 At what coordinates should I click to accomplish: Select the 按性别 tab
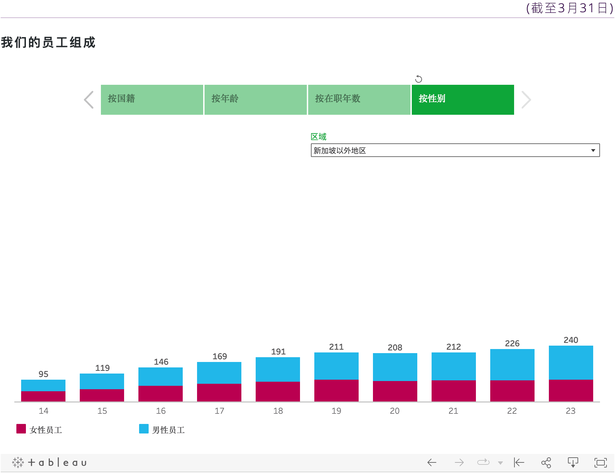point(463,100)
